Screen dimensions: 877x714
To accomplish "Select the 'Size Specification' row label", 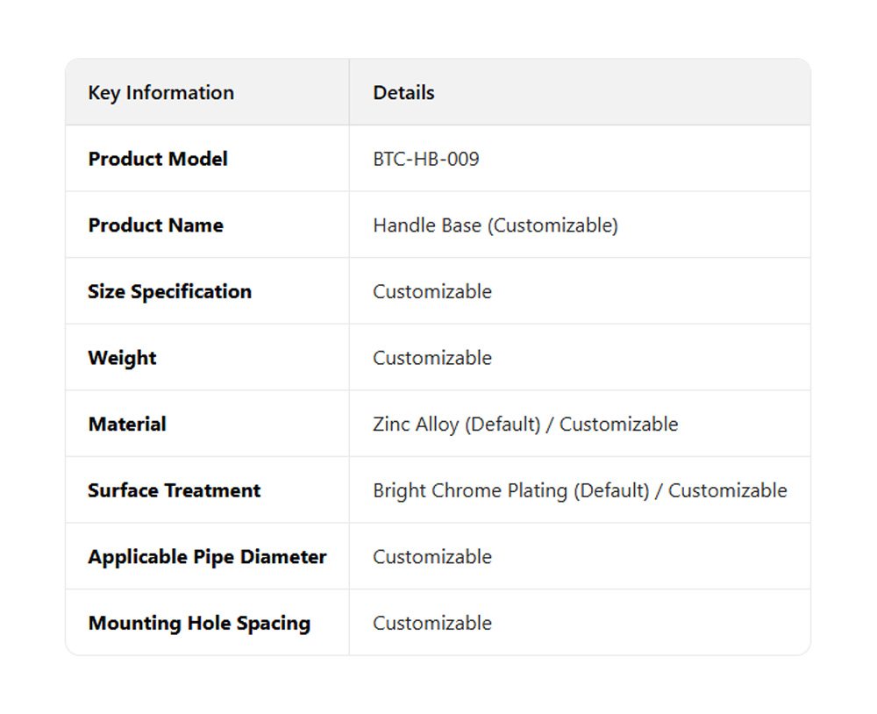I will [169, 292].
